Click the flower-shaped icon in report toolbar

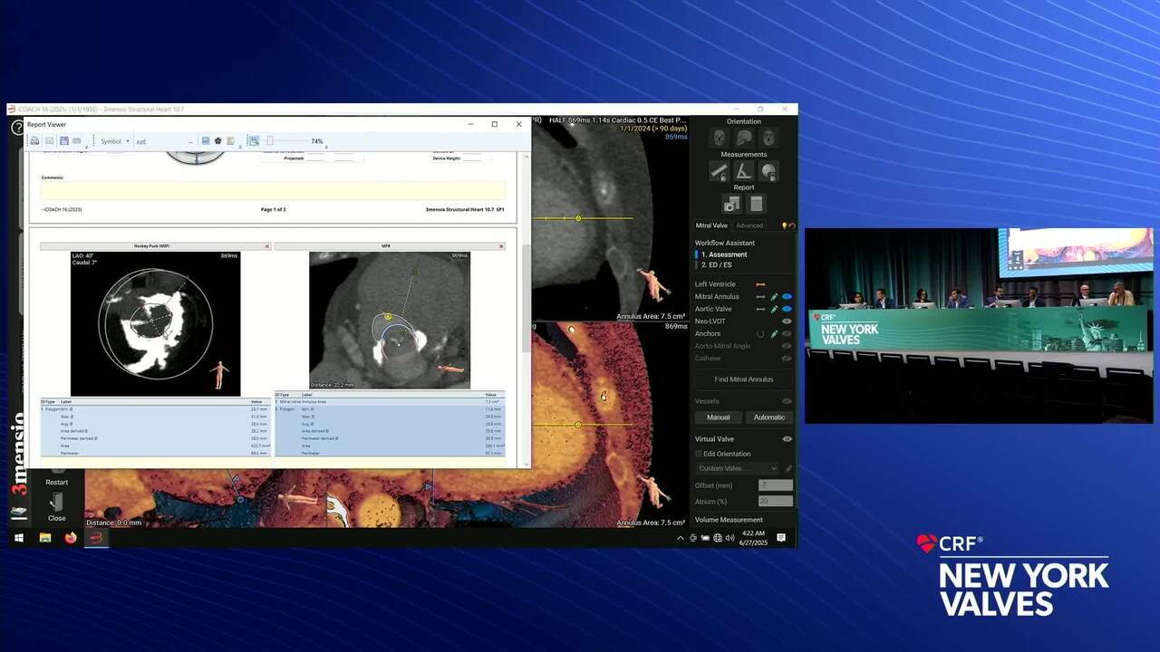pyautogui.click(x=218, y=141)
